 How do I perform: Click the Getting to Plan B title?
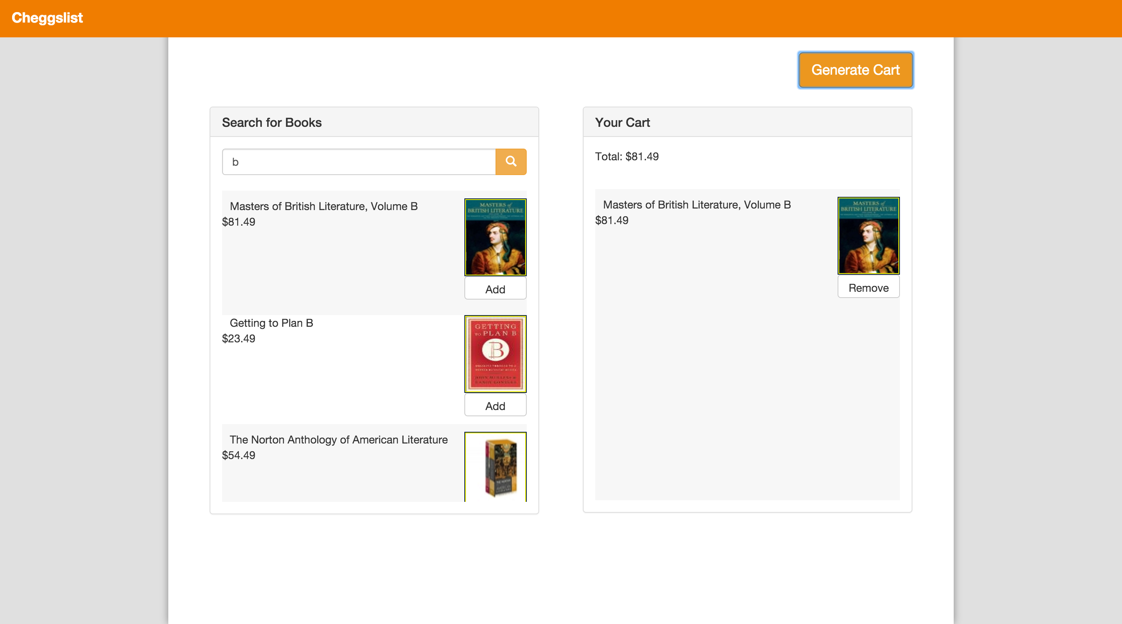pos(271,323)
